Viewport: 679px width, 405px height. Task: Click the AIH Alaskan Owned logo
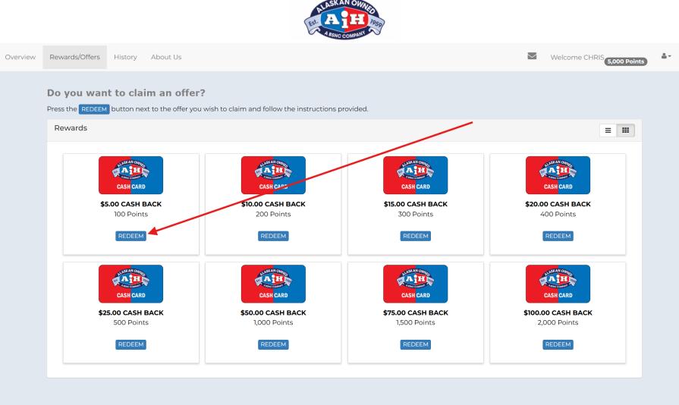(x=344, y=20)
